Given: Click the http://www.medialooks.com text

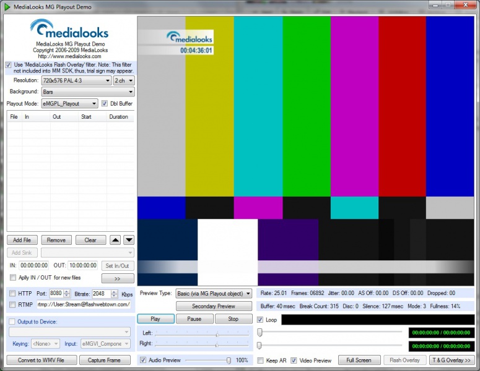Looking at the screenshot, I should [x=69, y=56].
